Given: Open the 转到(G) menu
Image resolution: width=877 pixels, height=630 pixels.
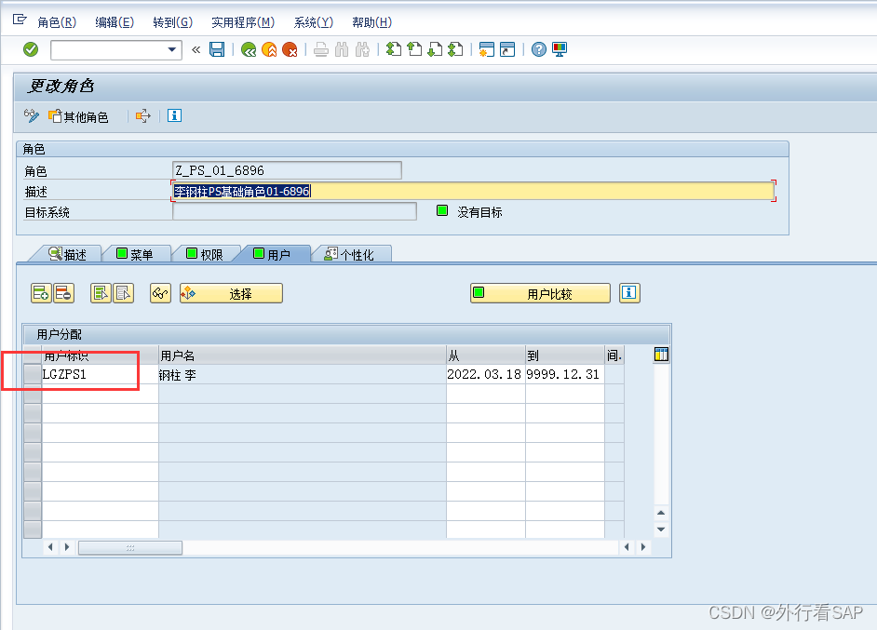Looking at the screenshot, I should tap(173, 22).
